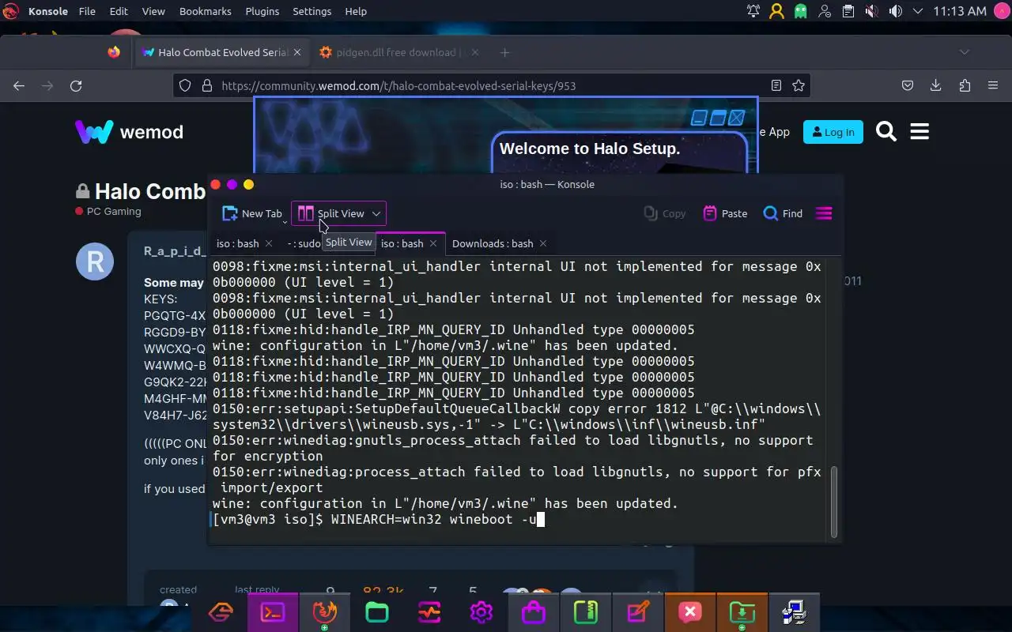
Task: Select the leftmost iso : bash tab
Action: (237, 243)
